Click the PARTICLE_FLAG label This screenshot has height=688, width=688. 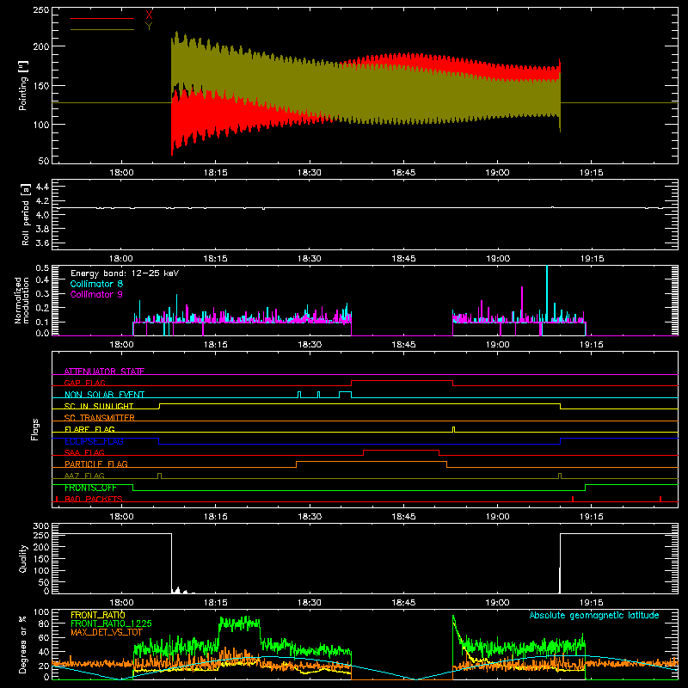pos(96,464)
